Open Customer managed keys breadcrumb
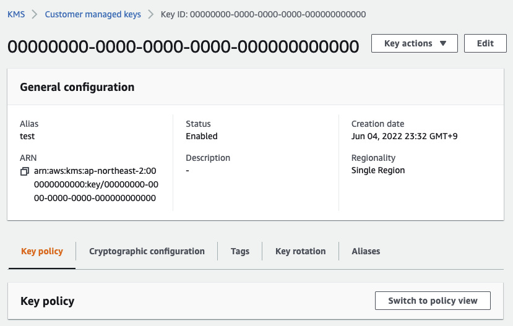 point(93,14)
